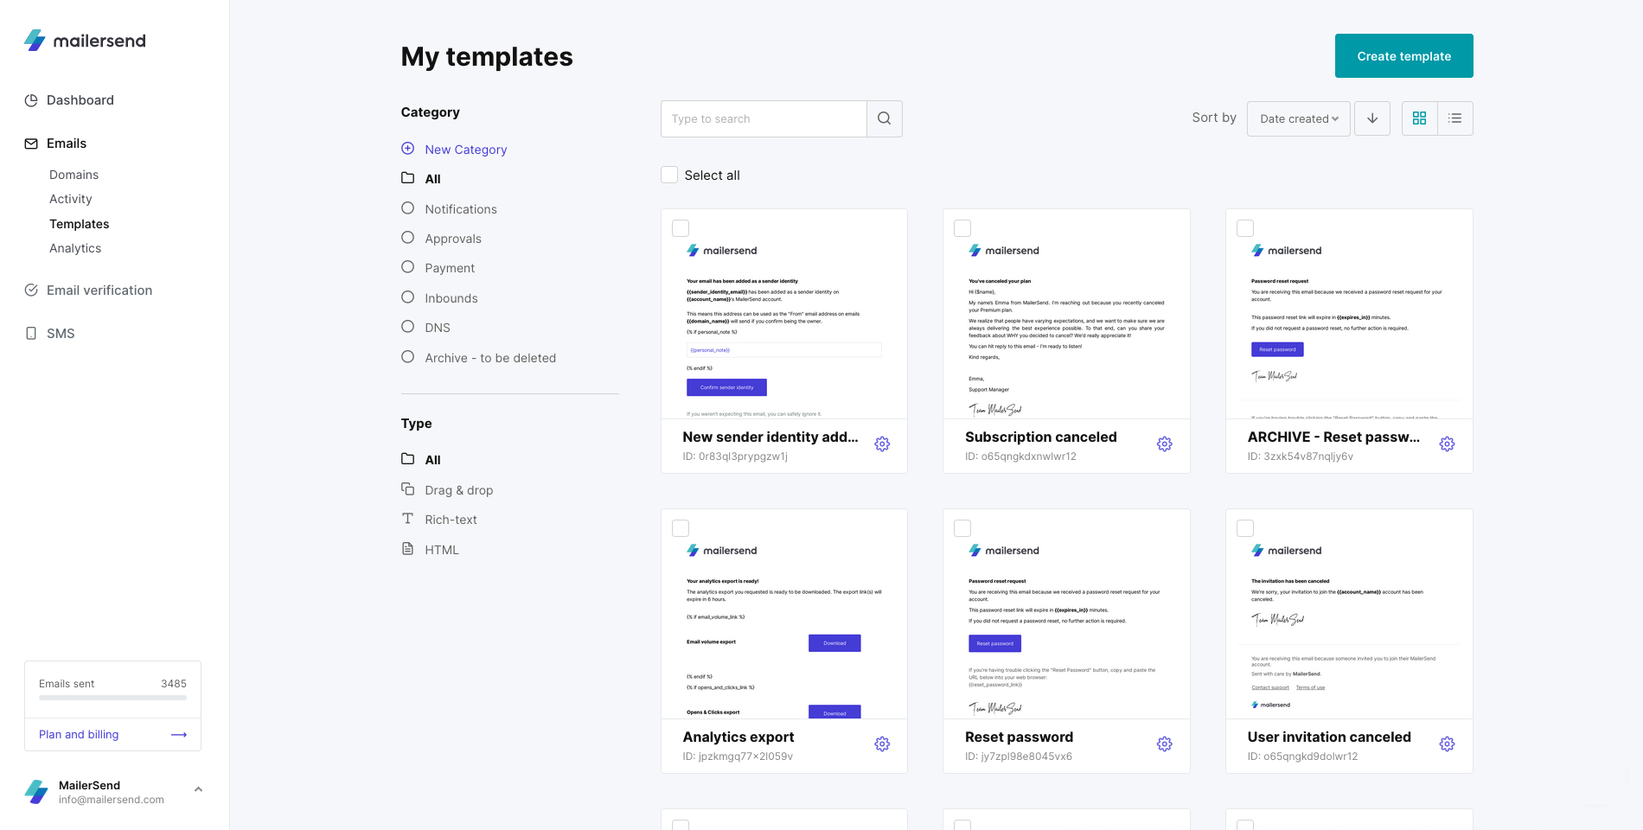Open Plan and billing link
Screen dimensions: 1643x830
point(79,735)
